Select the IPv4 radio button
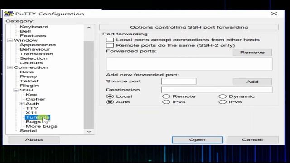 (166, 102)
